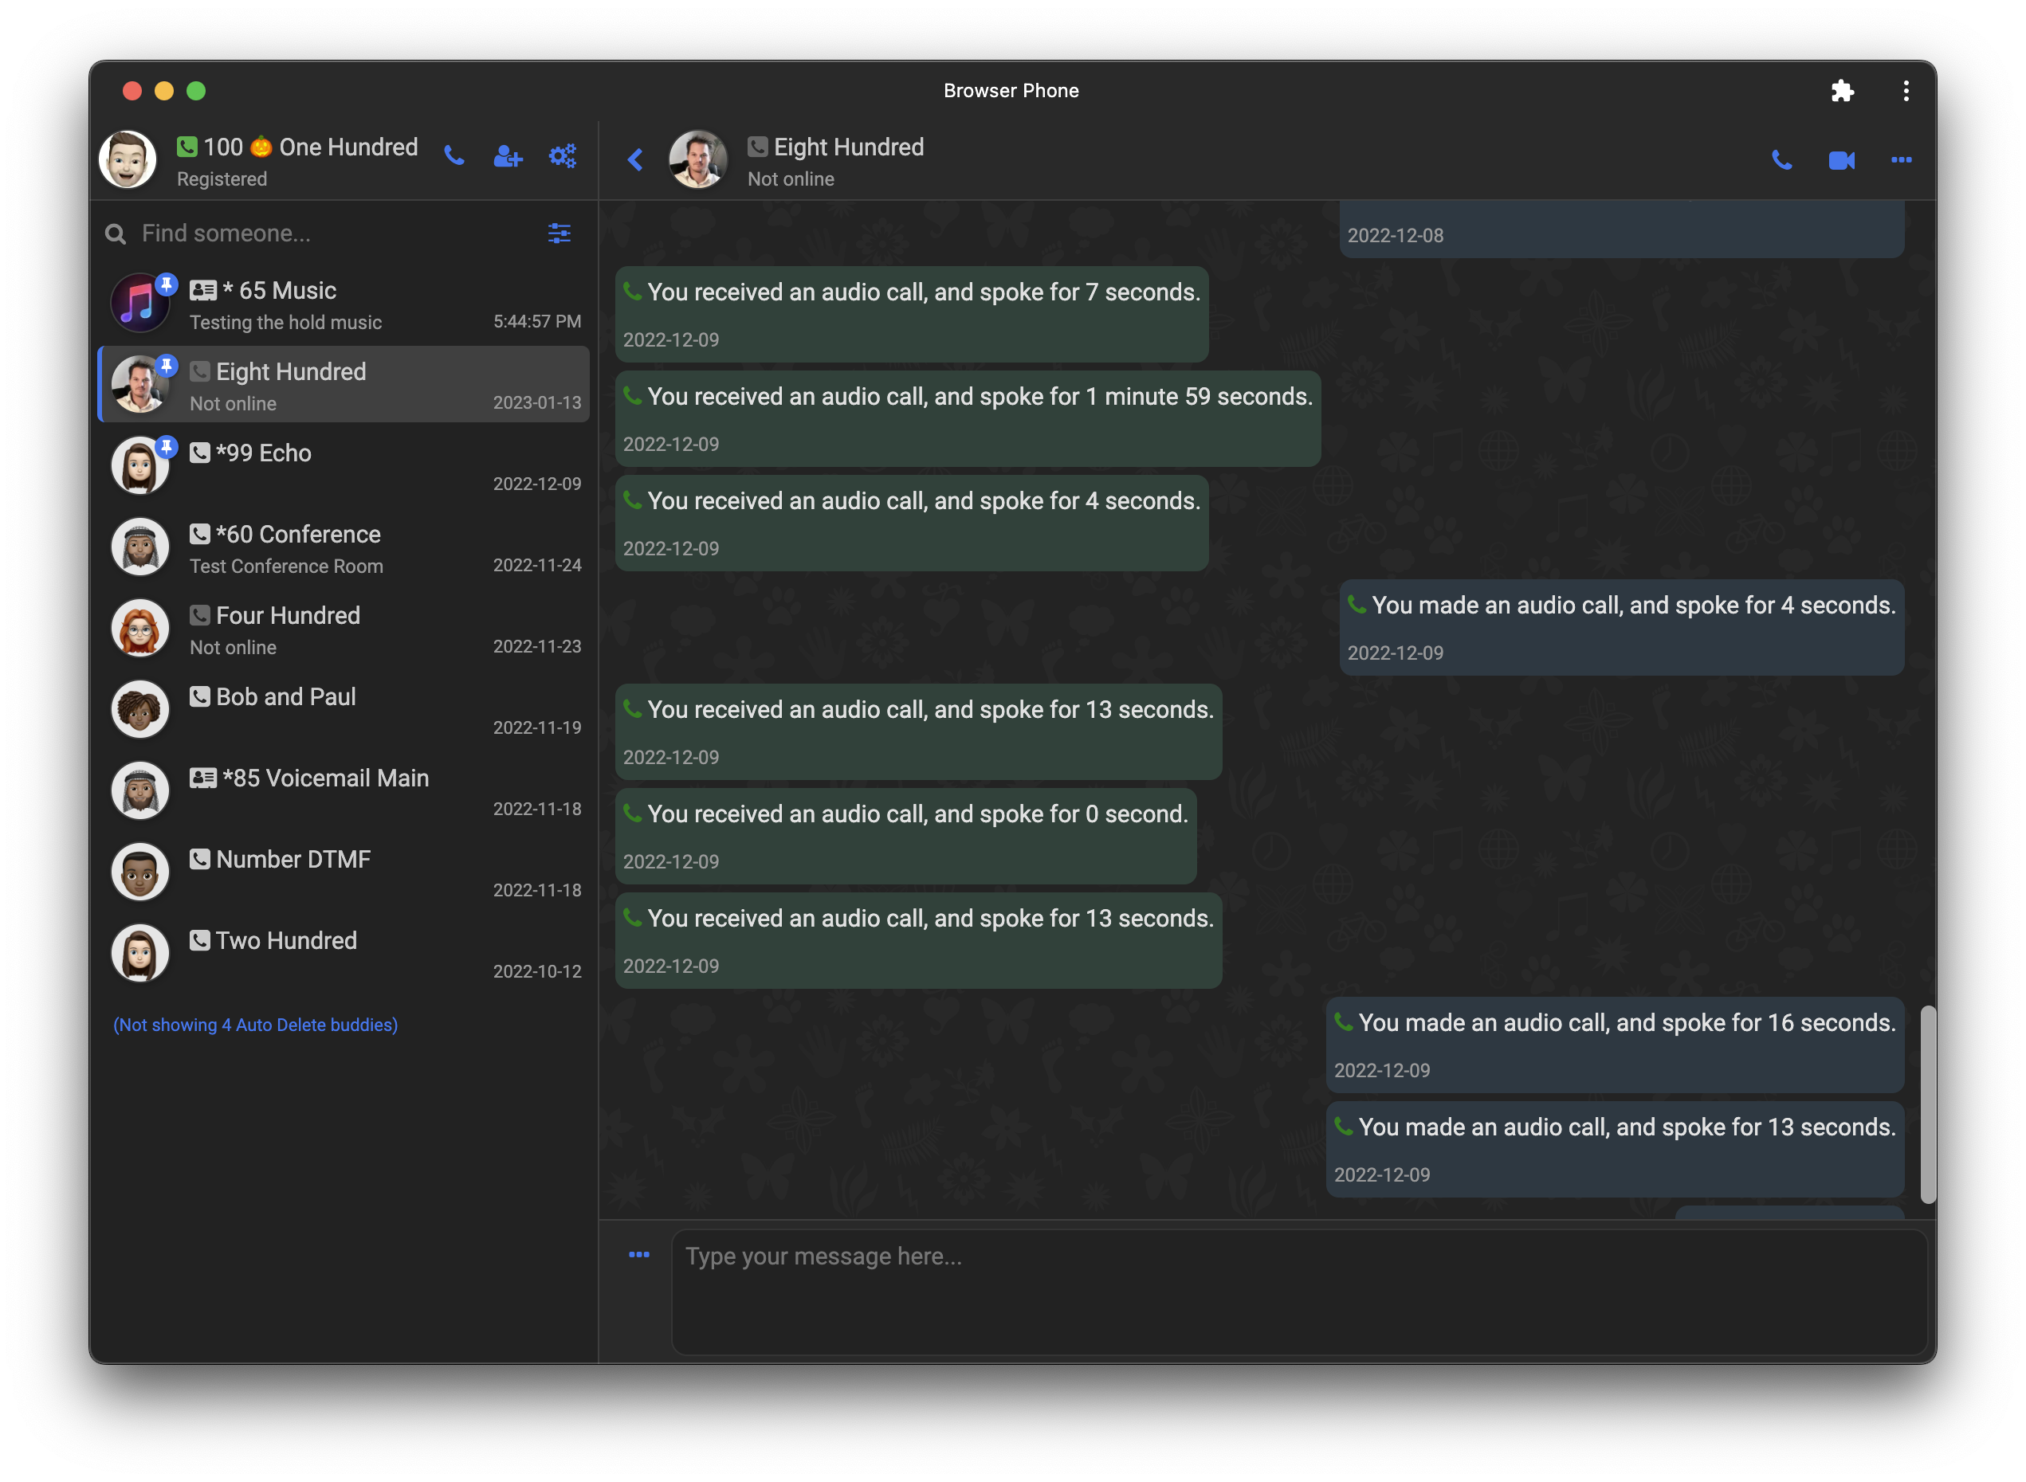Expand message options ellipsis beside text box
The image size is (2026, 1482).
(639, 1255)
